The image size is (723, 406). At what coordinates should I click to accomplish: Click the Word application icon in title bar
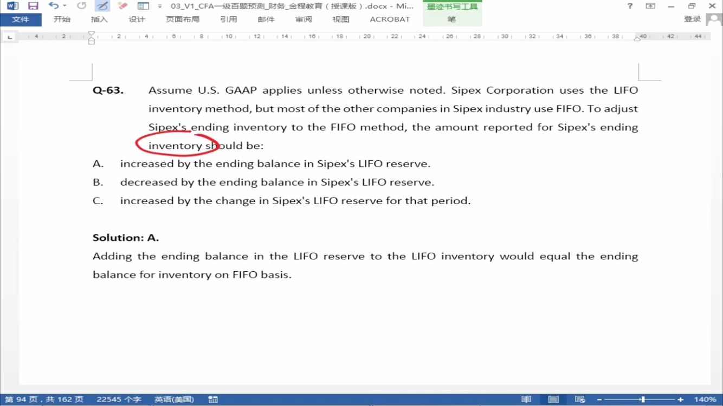coord(12,6)
